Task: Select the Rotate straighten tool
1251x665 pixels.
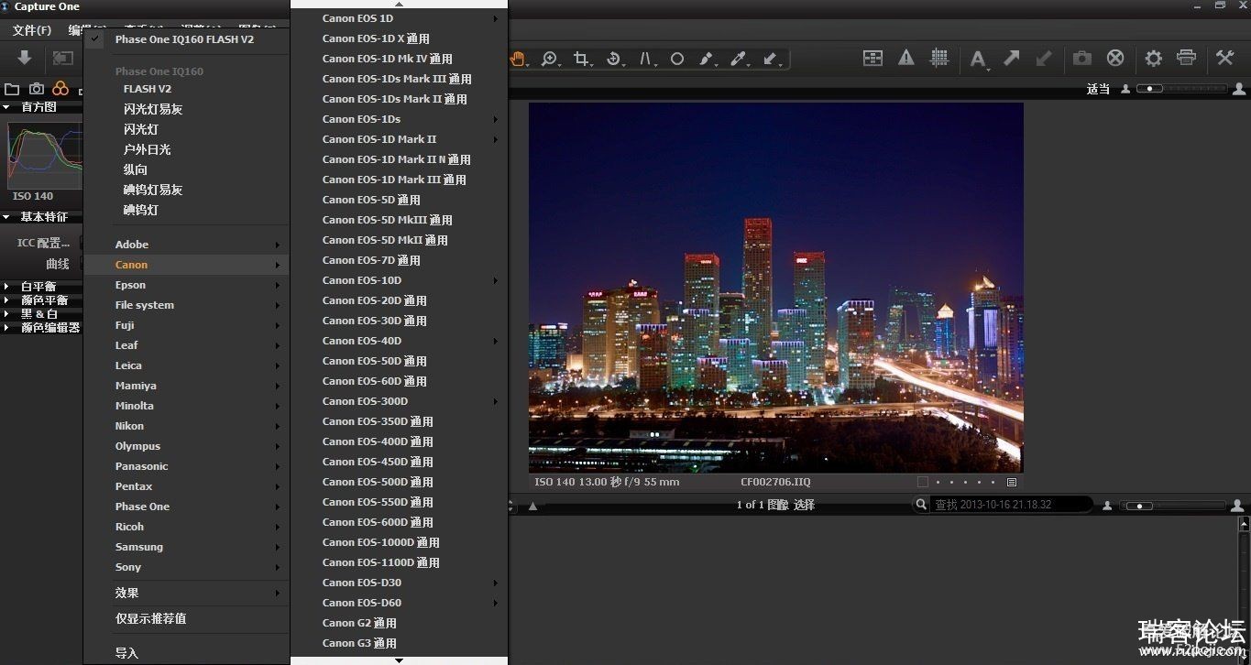Action: coord(613,59)
